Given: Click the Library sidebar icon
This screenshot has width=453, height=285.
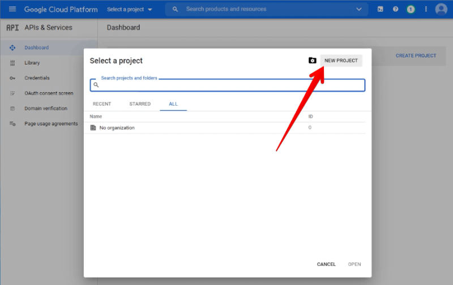Looking at the screenshot, I should click(x=12, y=63).
